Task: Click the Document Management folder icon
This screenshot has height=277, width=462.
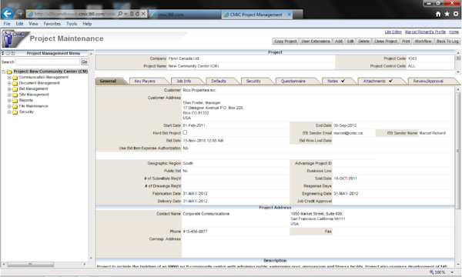Action: 15,83
